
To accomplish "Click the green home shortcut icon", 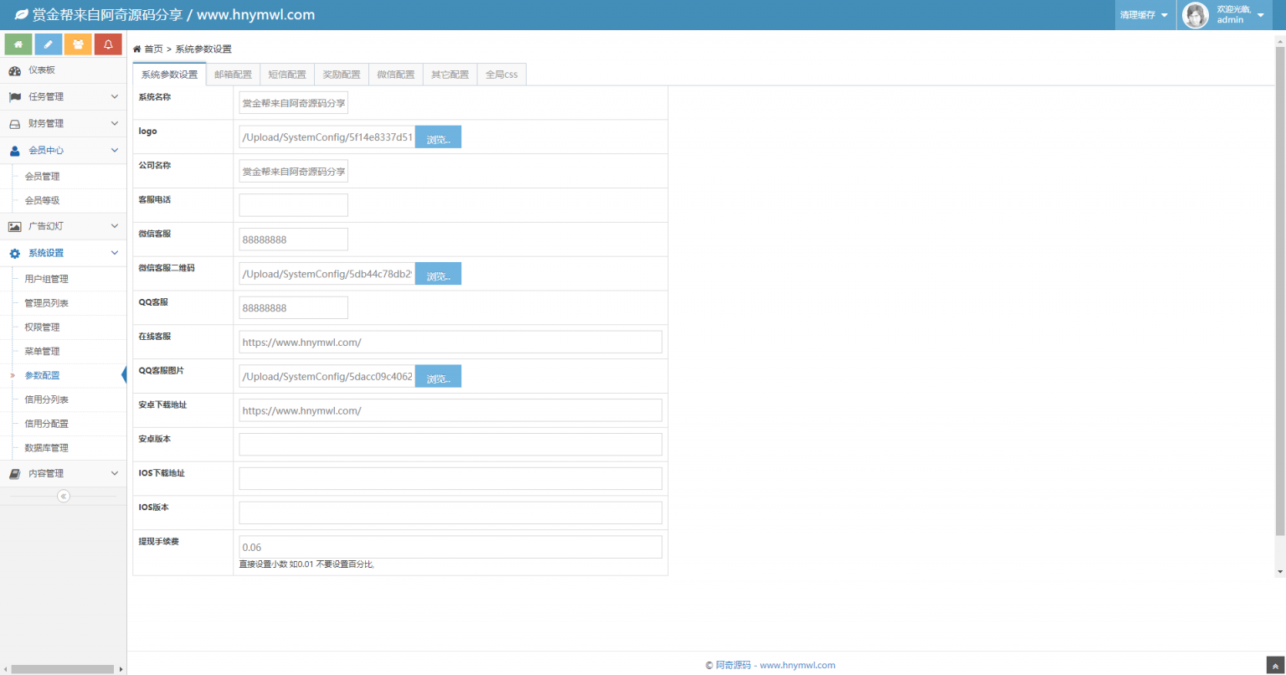I will [x=18, y=44].
